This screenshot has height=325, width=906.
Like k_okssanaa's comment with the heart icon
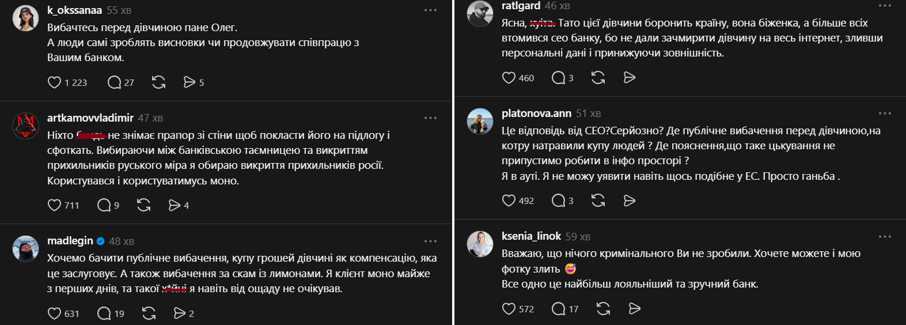click(x=54, y=82)
